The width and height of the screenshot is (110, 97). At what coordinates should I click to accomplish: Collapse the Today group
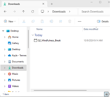coord(33,35)
